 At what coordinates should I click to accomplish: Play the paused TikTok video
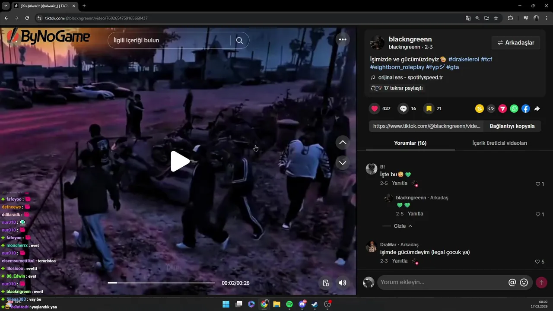point(180,162)
